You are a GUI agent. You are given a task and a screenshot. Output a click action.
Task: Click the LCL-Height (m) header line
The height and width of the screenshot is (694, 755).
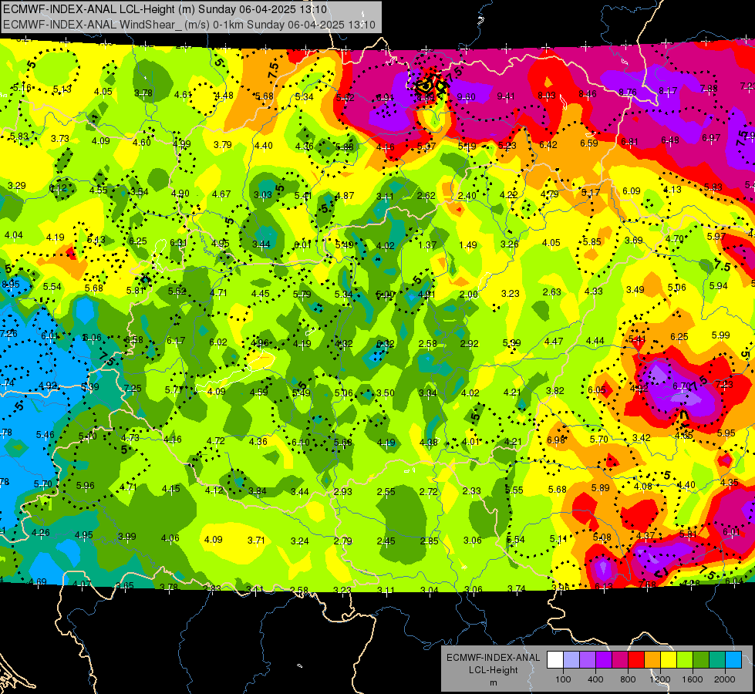pos(165,9)
